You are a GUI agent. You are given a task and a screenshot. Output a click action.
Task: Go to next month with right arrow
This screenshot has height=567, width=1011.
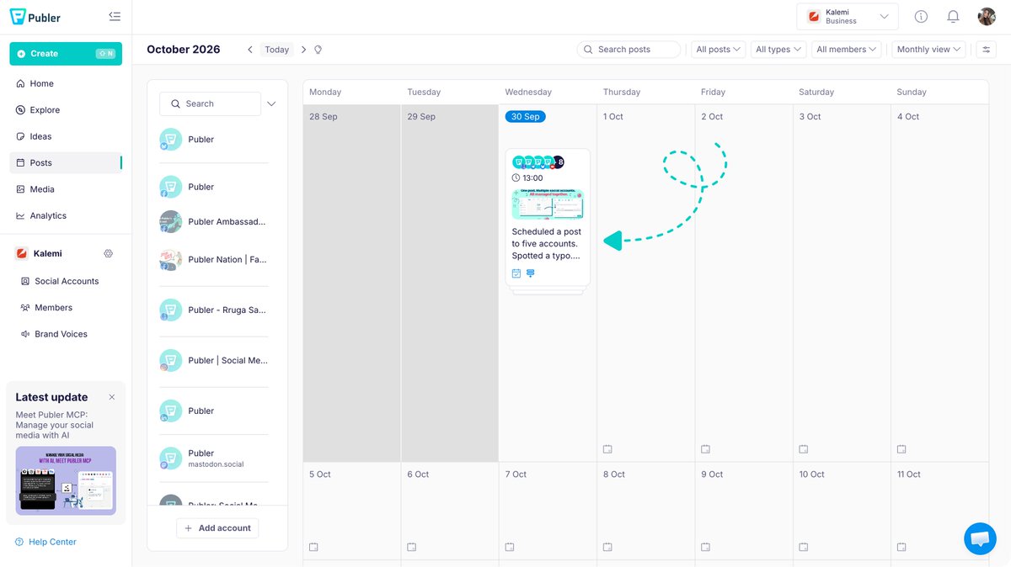pos(303,50)
